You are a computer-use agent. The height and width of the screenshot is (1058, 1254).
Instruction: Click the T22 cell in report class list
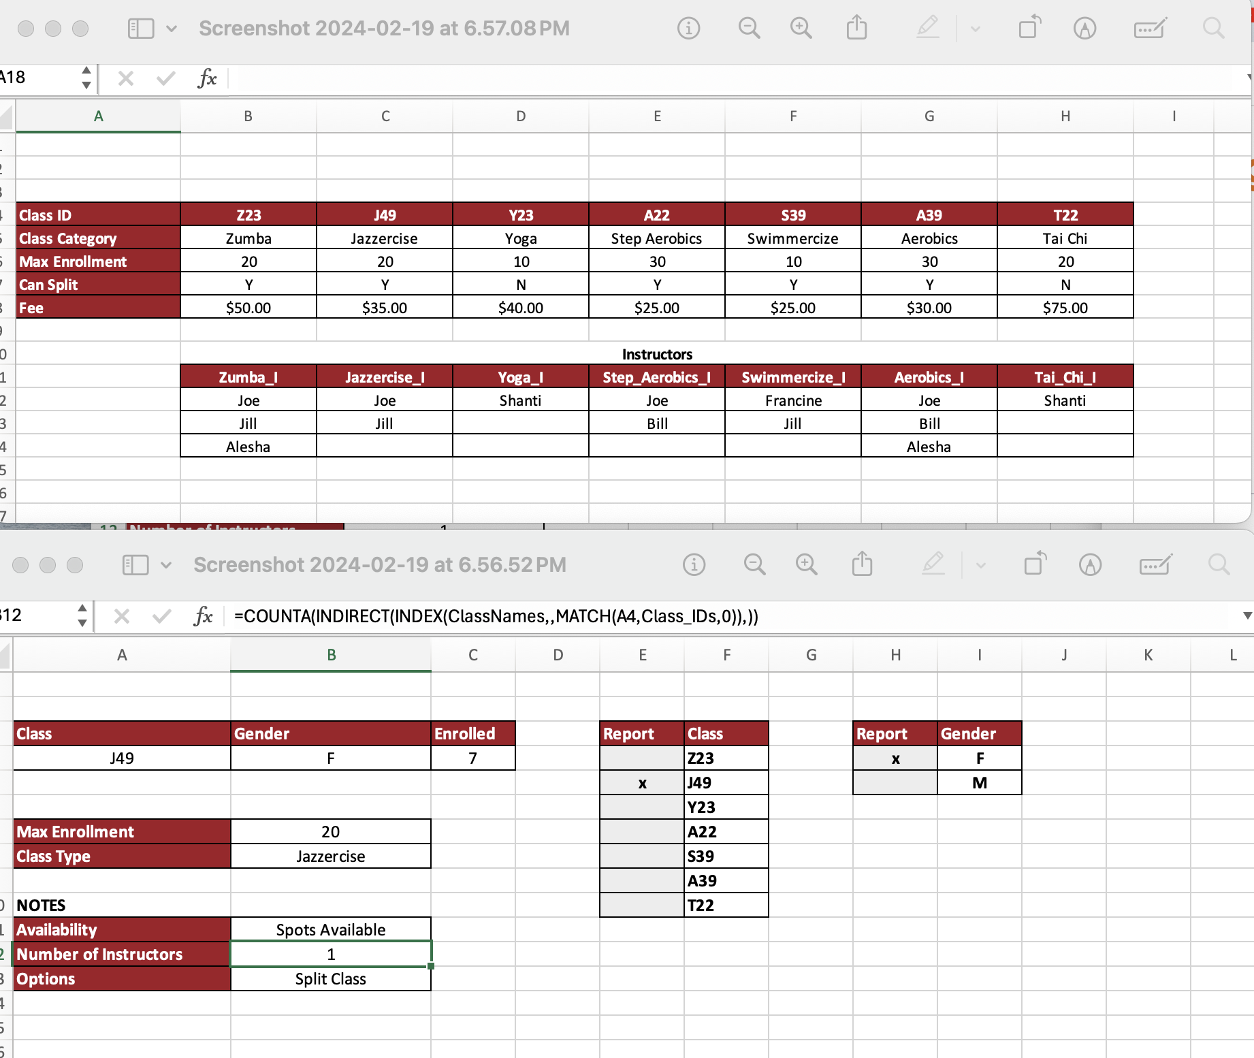(x=726, y=905)
